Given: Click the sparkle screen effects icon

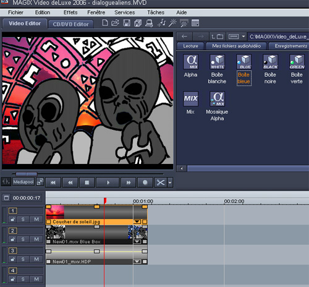Looking at the screenshot, I should [184, 23].
